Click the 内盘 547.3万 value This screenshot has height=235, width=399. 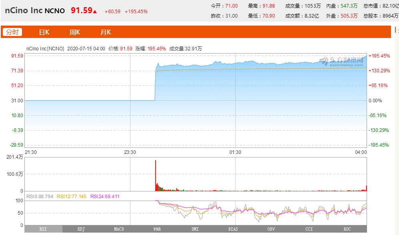(349, 6)
